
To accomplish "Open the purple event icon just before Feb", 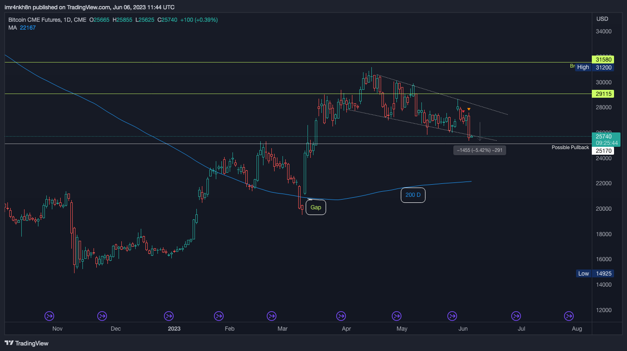I will click(x=219, y=316).
